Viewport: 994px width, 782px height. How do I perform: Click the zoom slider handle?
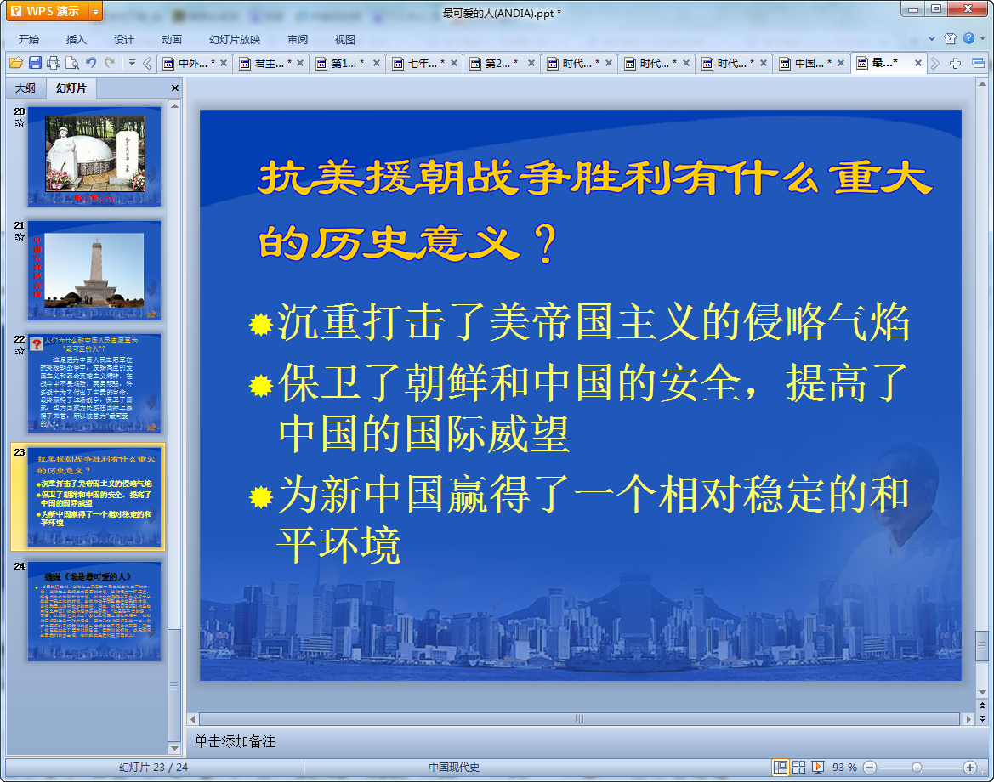(x=917, y=768)
